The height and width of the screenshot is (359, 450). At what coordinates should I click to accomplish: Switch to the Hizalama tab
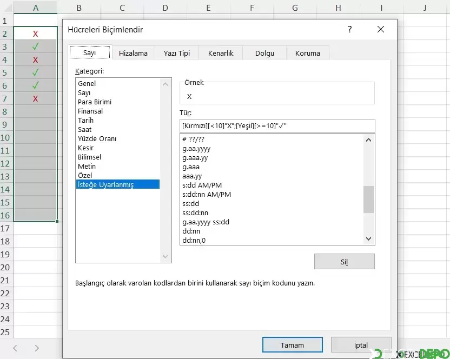coord(133,53)
